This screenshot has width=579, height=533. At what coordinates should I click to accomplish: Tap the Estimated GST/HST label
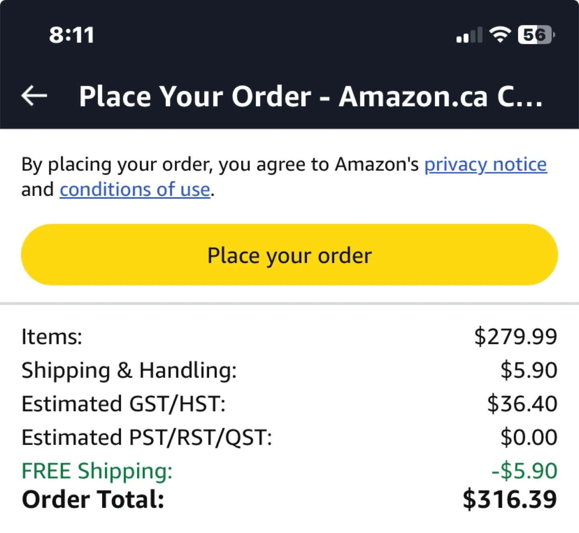point(123,403)
